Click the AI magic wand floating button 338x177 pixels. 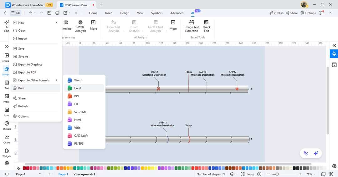[x=306, y=153]
